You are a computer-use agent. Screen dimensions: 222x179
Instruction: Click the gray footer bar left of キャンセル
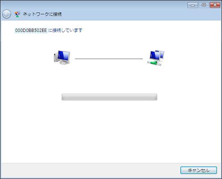pos(90,170)
